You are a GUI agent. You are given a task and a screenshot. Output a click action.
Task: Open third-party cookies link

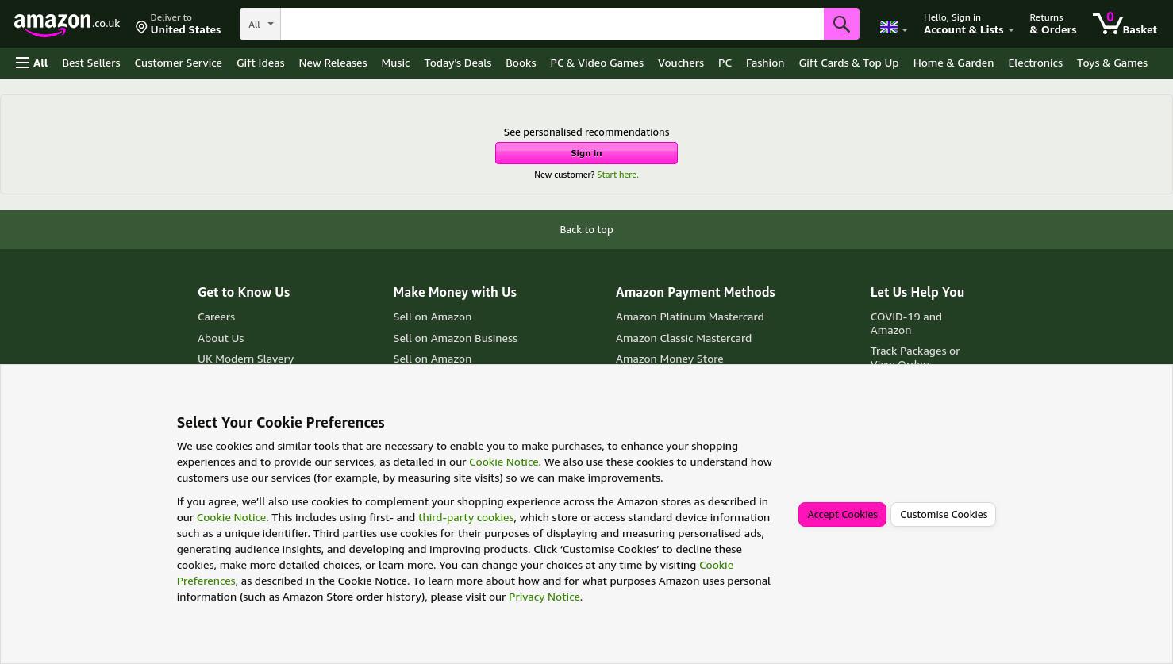pyautogui.click(x=466, y=517)
